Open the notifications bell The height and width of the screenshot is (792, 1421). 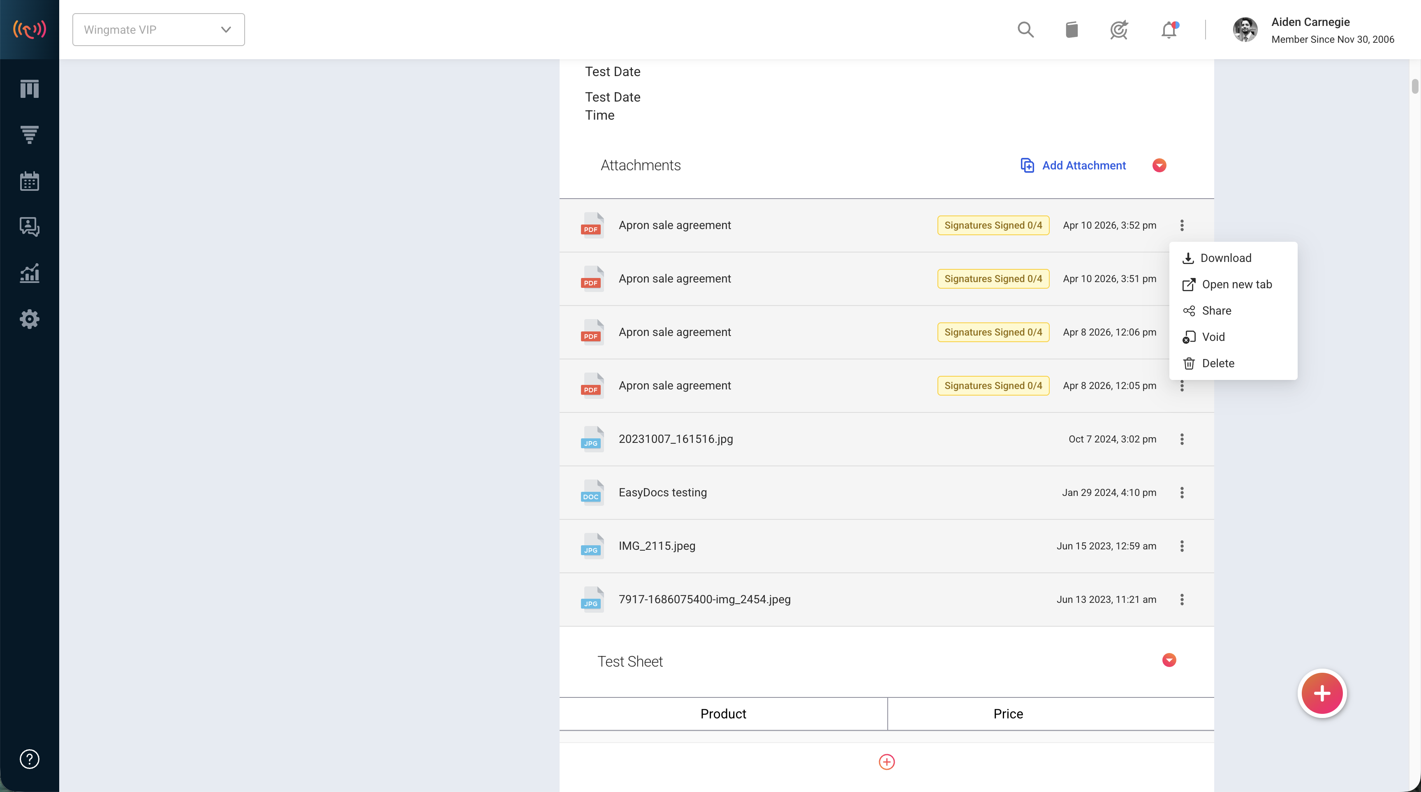click(x=1169, y=30)
